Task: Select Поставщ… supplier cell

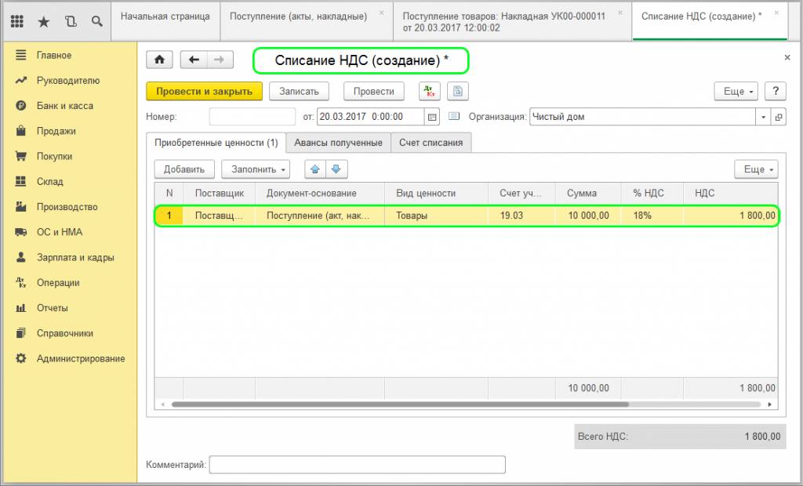Action: click(220, 216)
